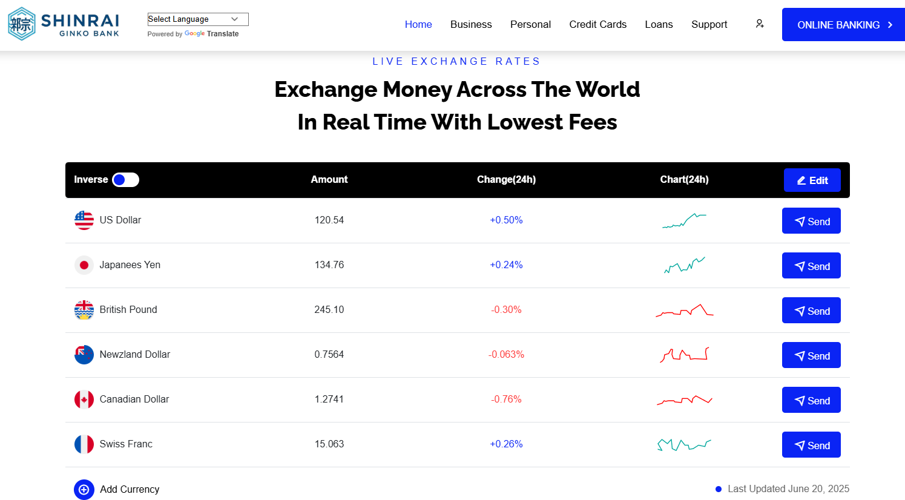Open the Select Language dropdown

[197, 19]
